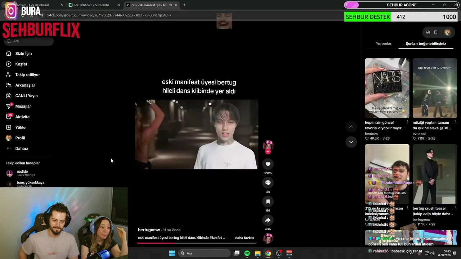Click the TikTok sidebar search field
This screenshot has height=259, width=461.
coord(30,41)
